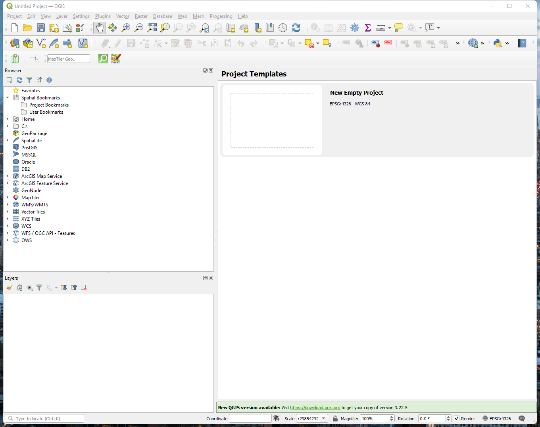Viewport: 540px width, 427px height.
Task: Collapse the Spatial Bookmarks tree node
Action: coord(8,98)
